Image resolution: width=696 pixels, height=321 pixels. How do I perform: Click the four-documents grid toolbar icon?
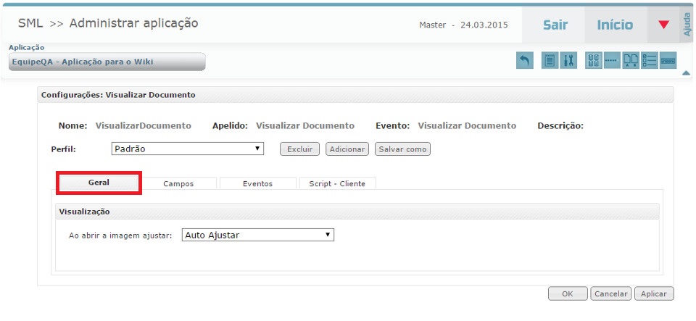click(x=594, y=61)
